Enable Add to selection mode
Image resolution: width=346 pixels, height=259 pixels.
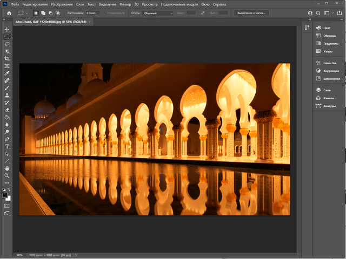pos(43,13)
